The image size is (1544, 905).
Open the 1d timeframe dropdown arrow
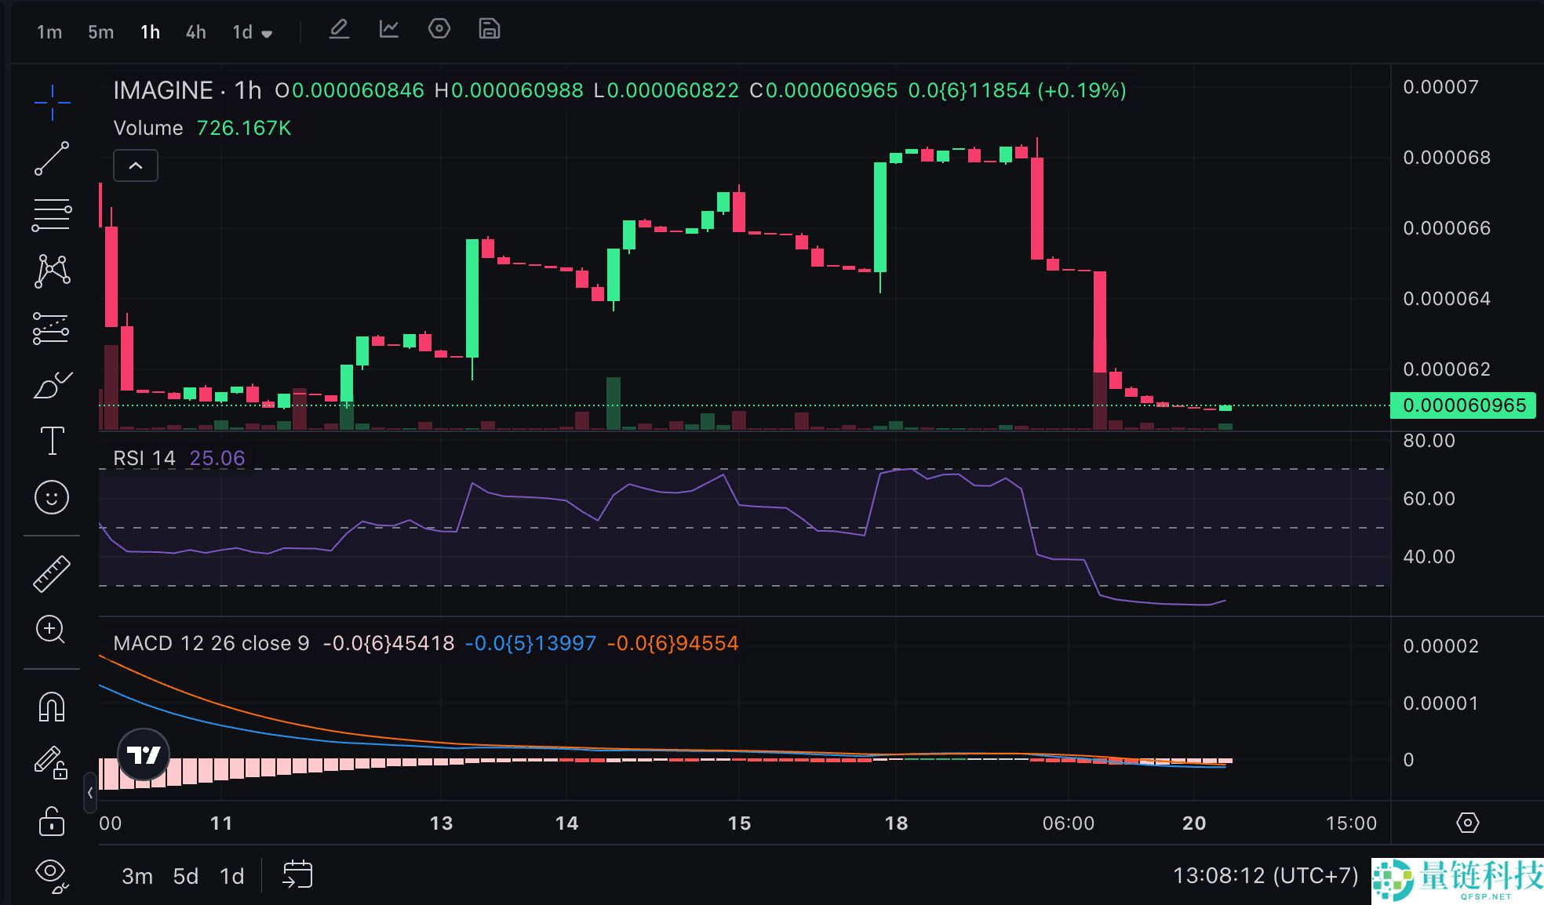267,34
